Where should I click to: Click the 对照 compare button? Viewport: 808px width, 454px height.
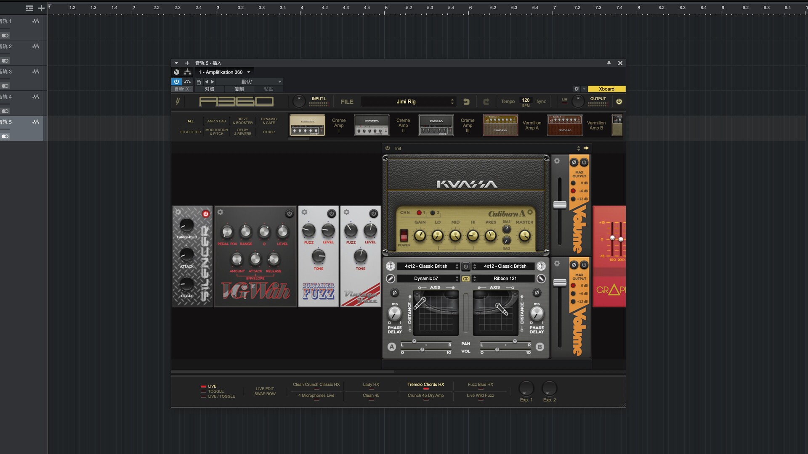tap(209, 89)
